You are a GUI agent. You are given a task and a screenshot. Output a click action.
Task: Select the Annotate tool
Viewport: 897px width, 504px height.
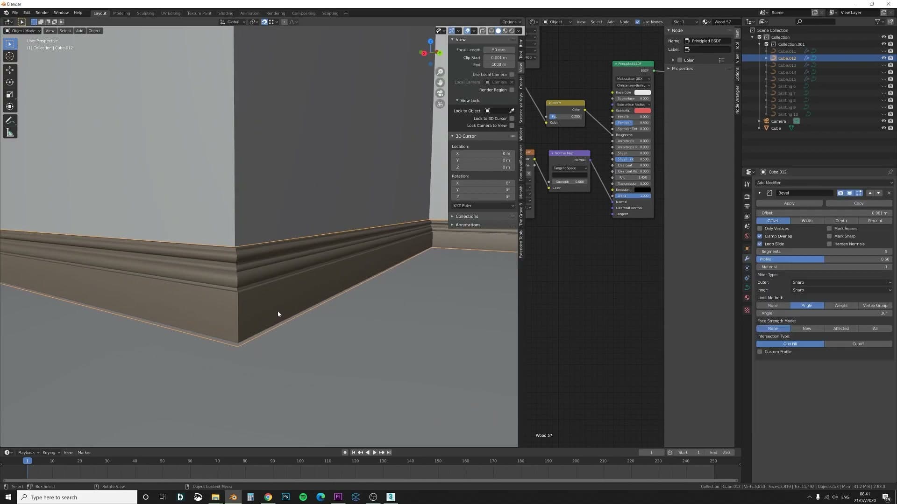(10, 120)
